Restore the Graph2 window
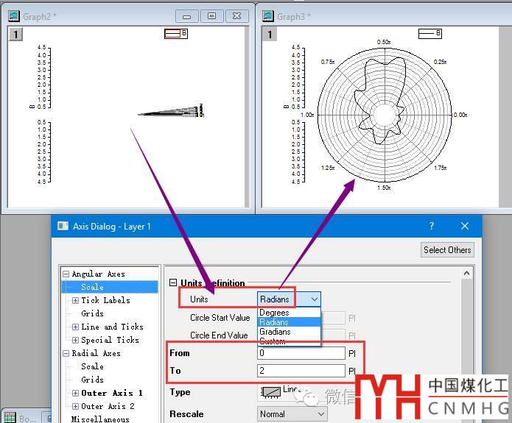The width and height of the screenshot is (512, 423). (211, 15)
